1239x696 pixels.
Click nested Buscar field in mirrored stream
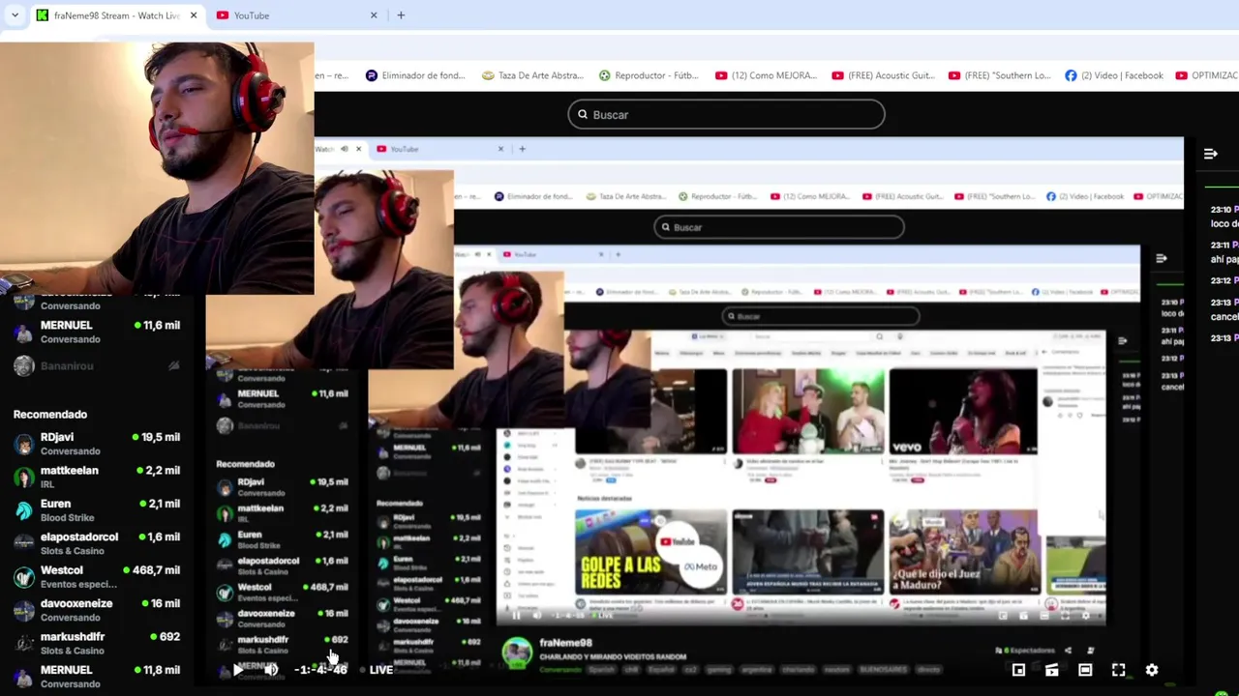[x=778, y=227]
